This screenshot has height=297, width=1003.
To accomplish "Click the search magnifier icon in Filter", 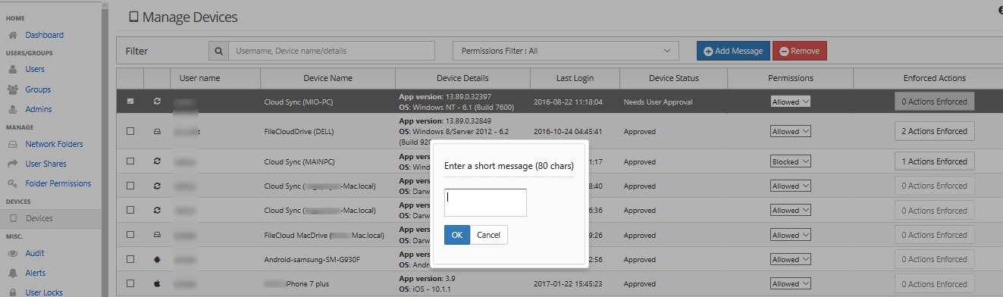I will [218, 51].
